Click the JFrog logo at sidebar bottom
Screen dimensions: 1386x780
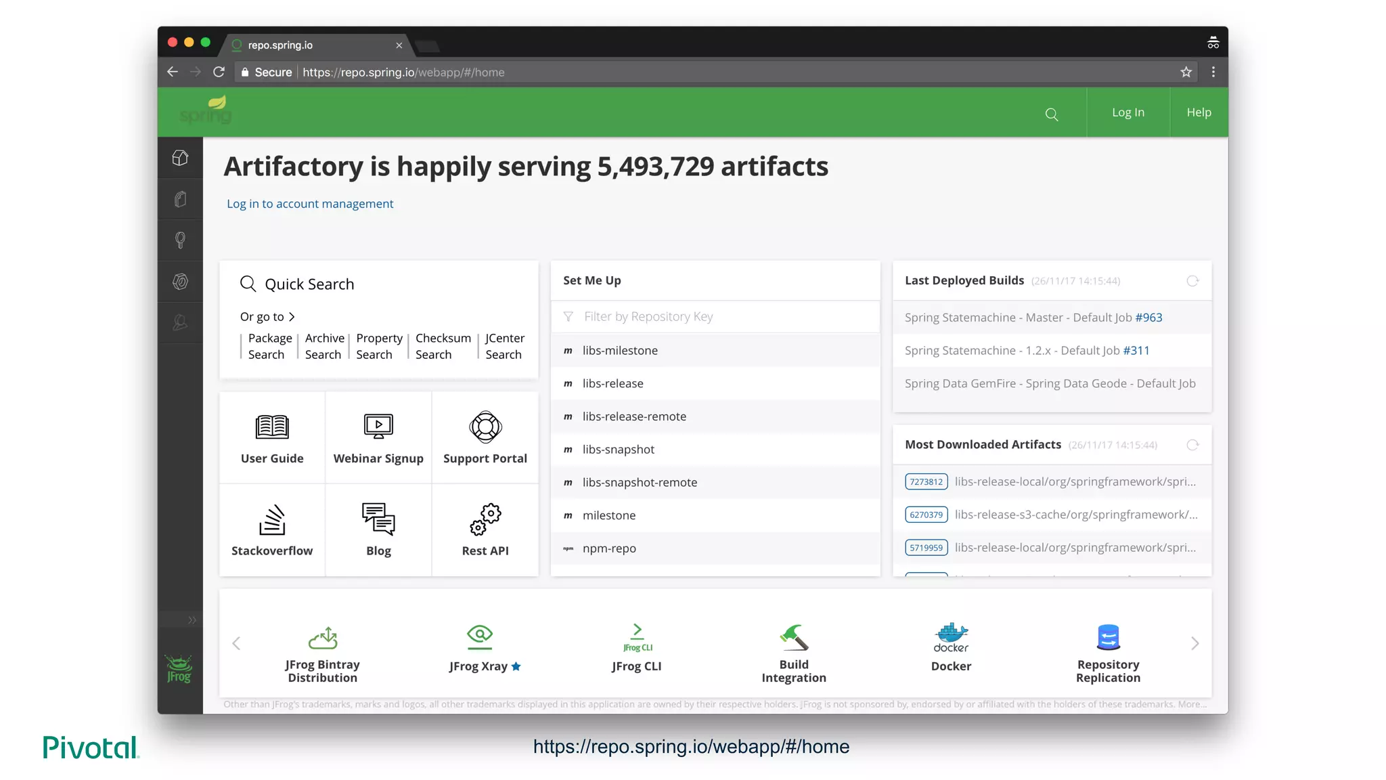point(179,669)
